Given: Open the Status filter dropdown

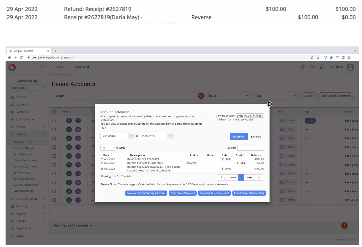Looking at the screenshot, I should (x=228, y=96).
